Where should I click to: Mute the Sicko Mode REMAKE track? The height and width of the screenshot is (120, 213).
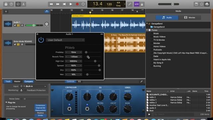15,44
